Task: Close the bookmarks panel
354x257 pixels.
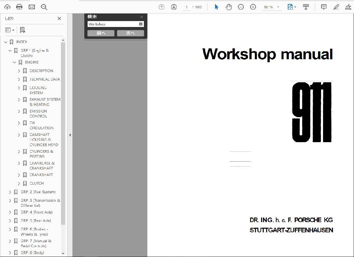Action: (59, 18)
